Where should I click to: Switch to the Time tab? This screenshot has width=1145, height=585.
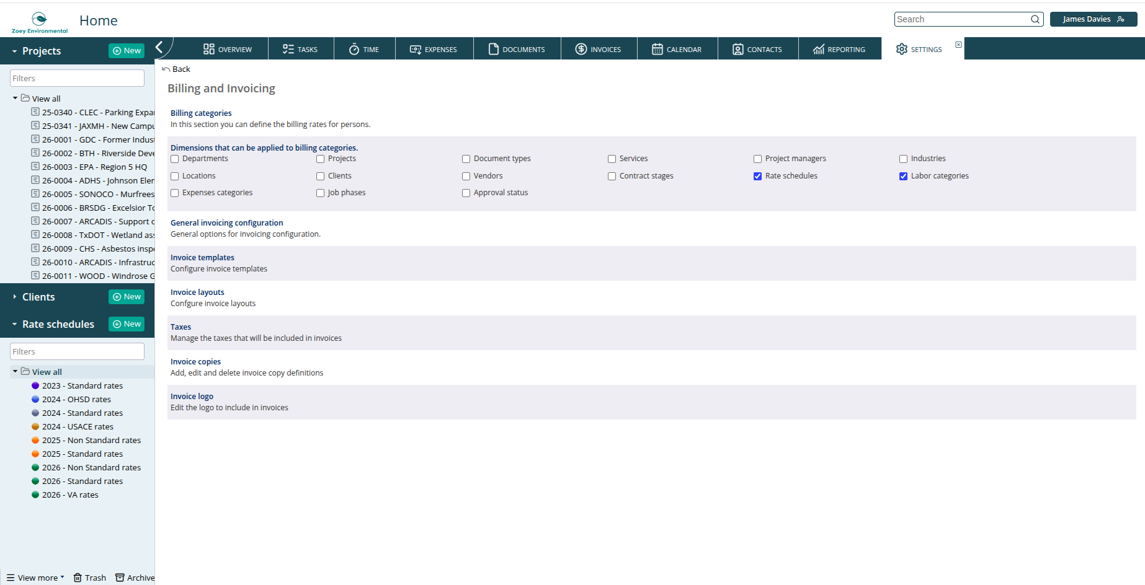(364, 49)
